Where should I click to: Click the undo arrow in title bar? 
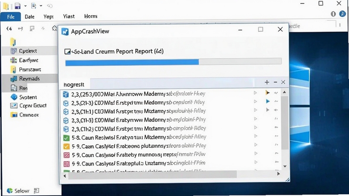coord(50,6)
